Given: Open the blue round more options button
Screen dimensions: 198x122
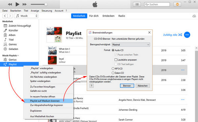Looking at the screenshot, I should (x=187, y=35).
